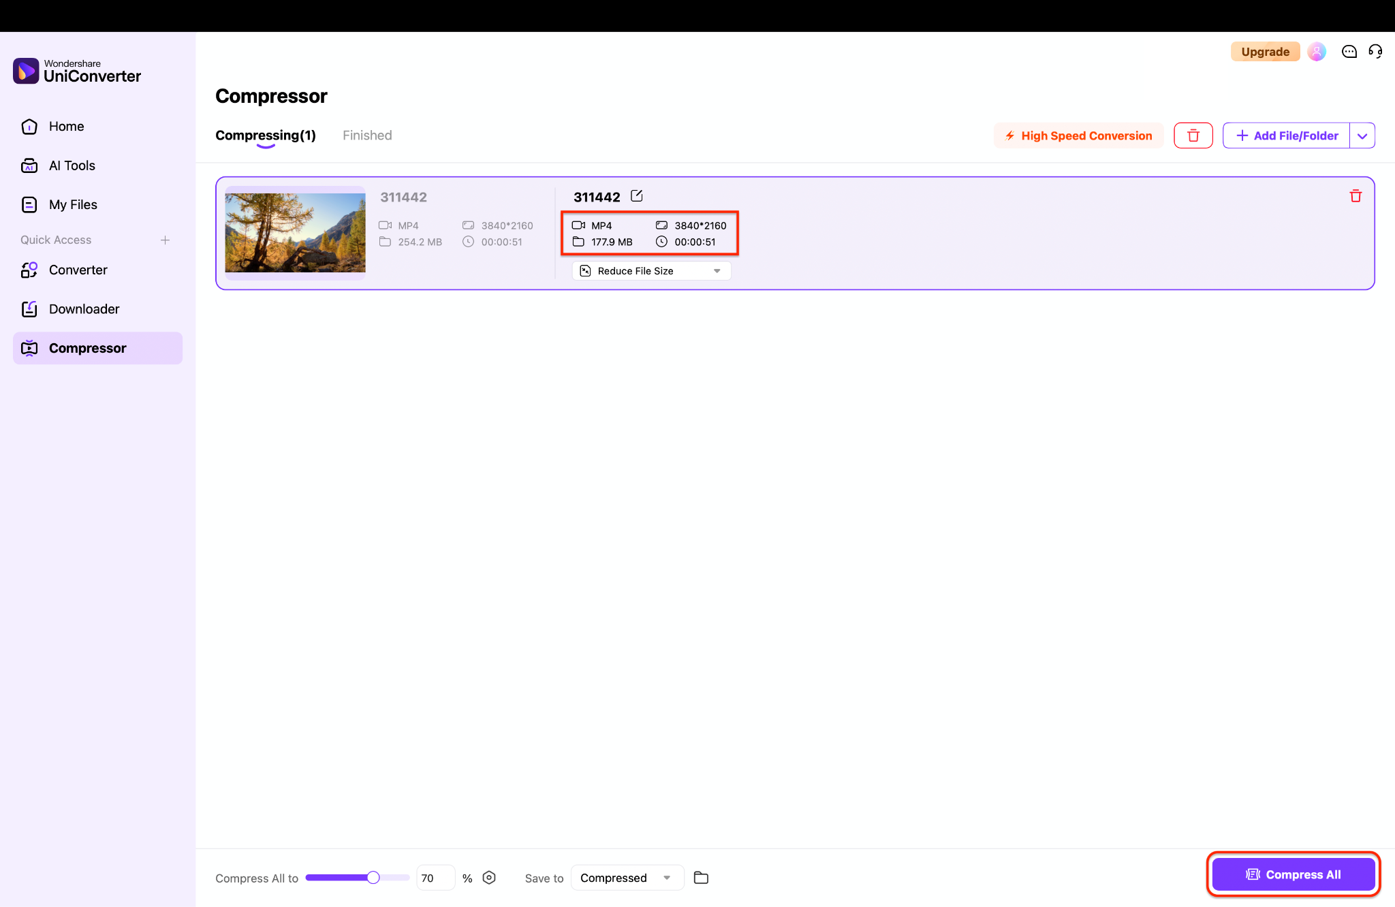Edit the compression percentage input field
This screenshot has height=907, width=1395.
[x=435, y=878]
